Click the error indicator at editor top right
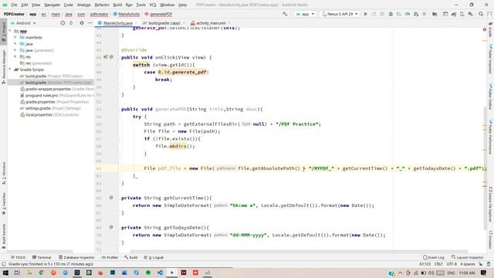Viewport: 494px width, 278px height. tap(485, 29)
